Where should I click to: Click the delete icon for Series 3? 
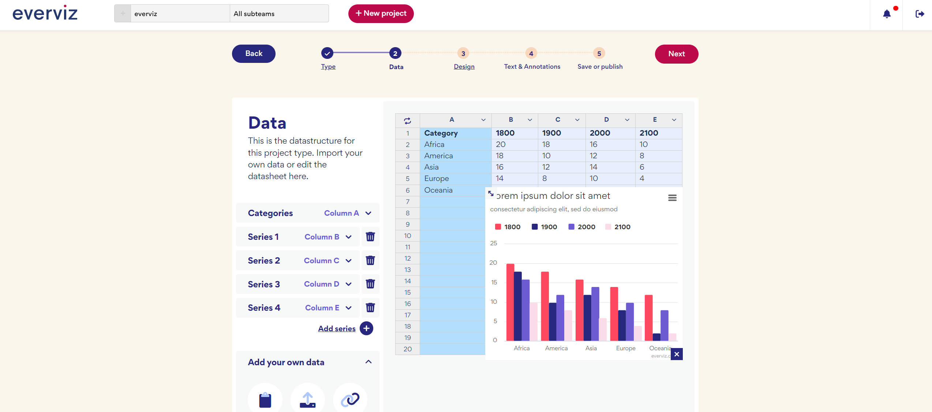tap(370, 284)
